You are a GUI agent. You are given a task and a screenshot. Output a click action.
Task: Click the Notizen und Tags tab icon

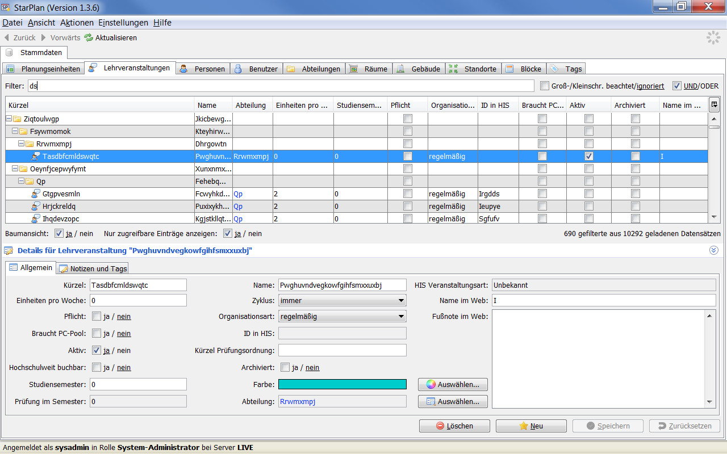point(64,268)
